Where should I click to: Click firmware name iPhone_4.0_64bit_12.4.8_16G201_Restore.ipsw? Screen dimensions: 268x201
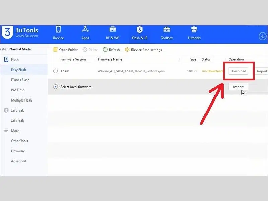131,71
